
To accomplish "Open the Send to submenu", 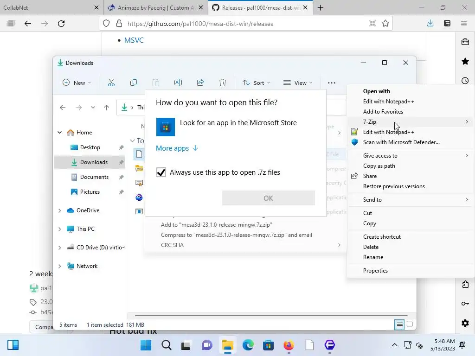I will pyautogui.click(x=410, y=199).
